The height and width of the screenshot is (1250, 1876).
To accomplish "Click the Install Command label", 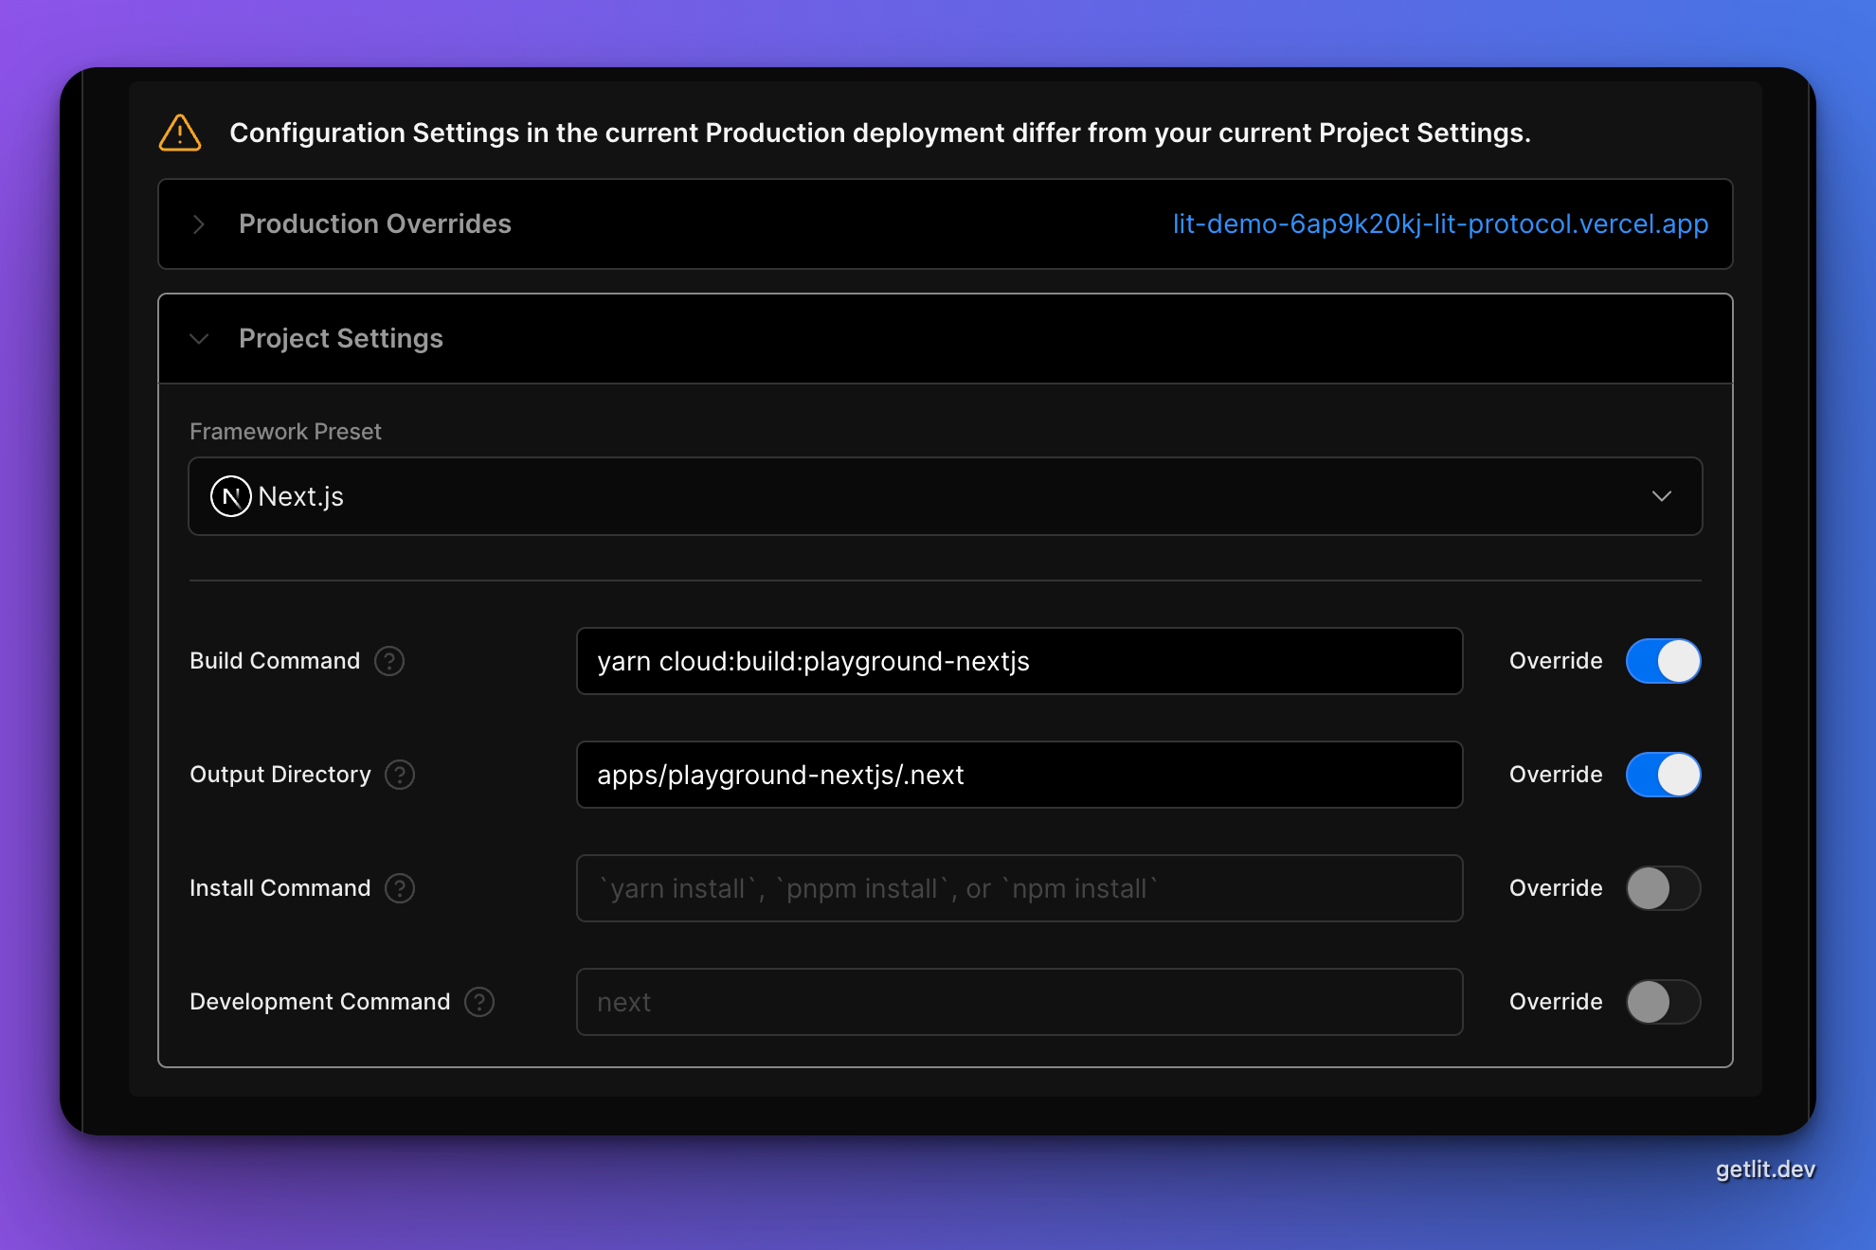I will pos(280,888).
